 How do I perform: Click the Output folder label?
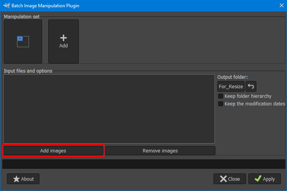(x=232, y=77)
